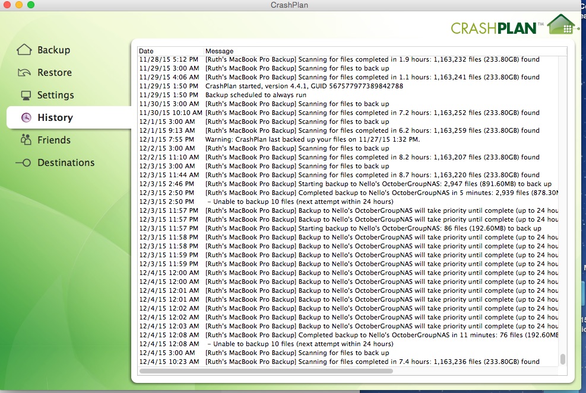Select the 12/2/15 3:00 AM scanning row
The height and width of the screenshot is (393, 586).
pyautogui.click(x=349, y=149)
